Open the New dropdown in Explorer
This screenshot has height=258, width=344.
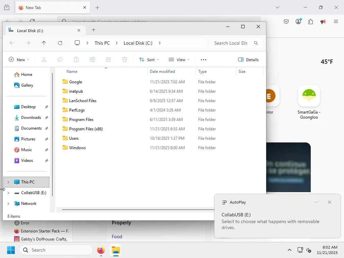(19, 60)
